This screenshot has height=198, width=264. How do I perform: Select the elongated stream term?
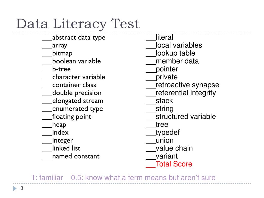coord(78,101)
